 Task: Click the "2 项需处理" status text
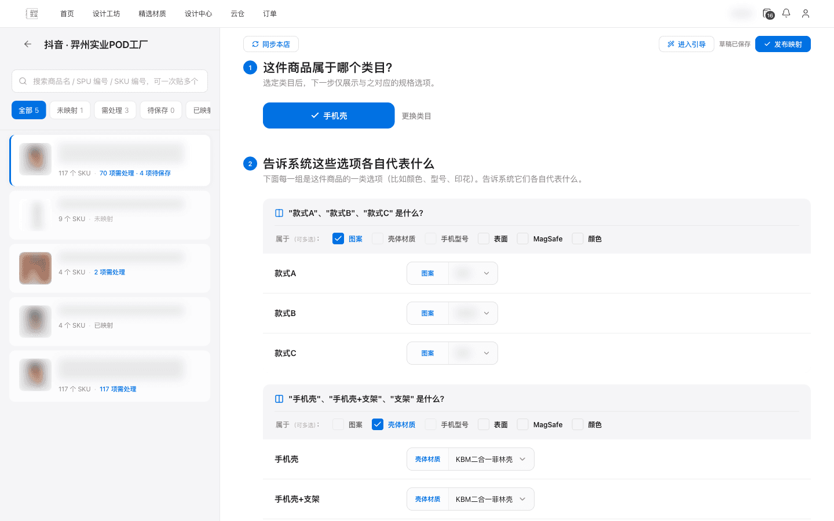point(109,272)
